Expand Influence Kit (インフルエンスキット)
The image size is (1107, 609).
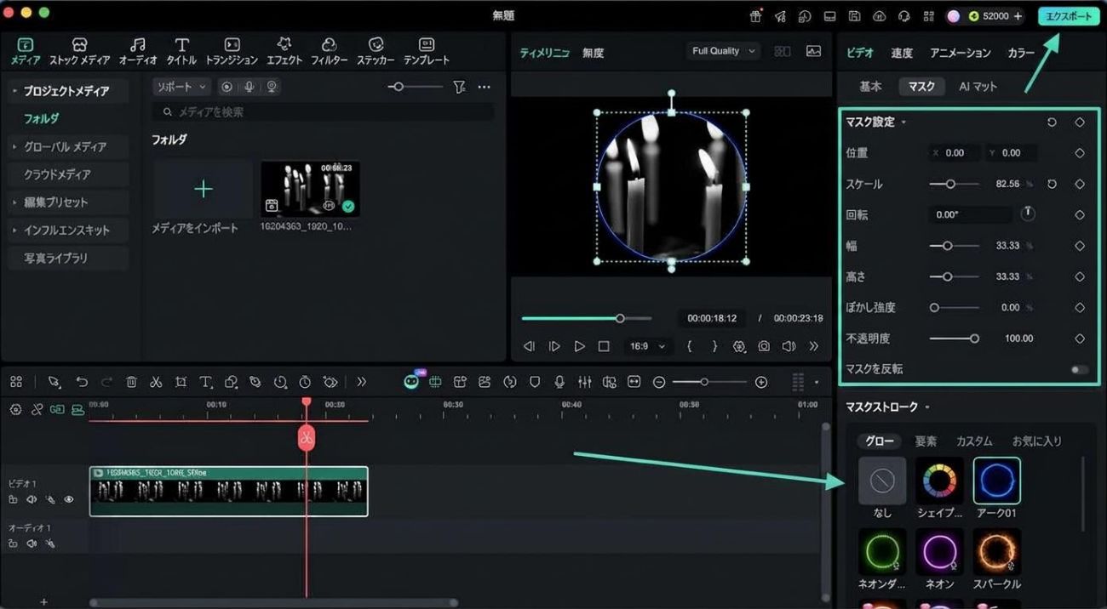click(x=14, y=231)
